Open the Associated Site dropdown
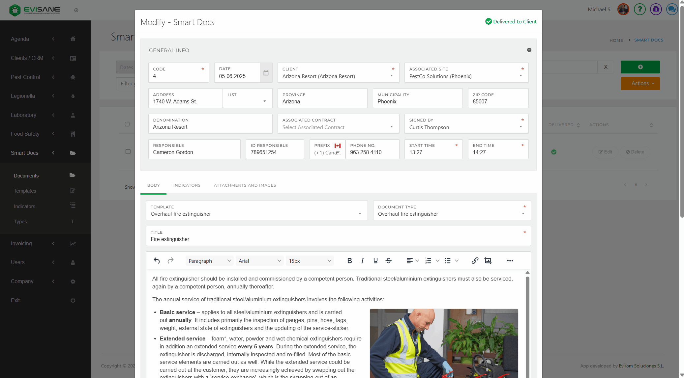The height and width of the screenshot is (378, 684). click(466, 73)
